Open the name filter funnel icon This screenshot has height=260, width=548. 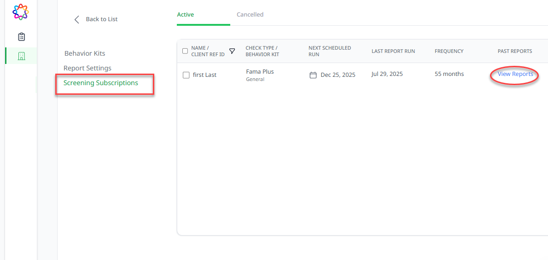pyautogui.click(x=232, y=51)
